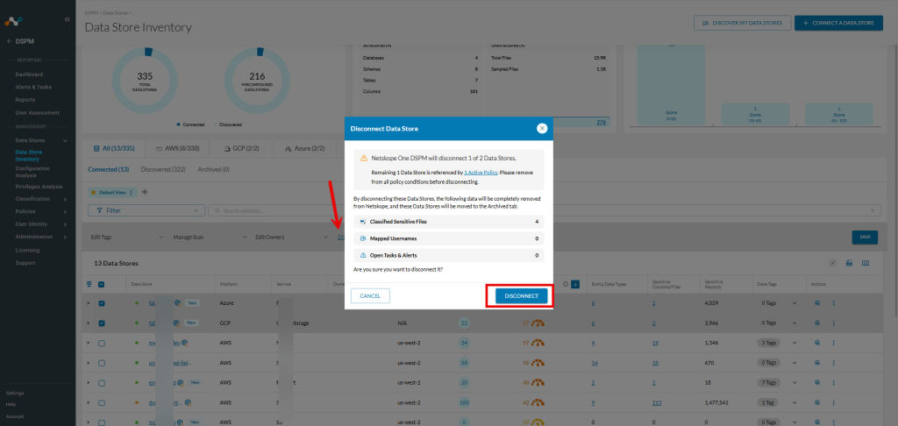Screen dimensions: 898x426
Task: Switch to the Azure (2/2) tab
Action: click(305, 148)
